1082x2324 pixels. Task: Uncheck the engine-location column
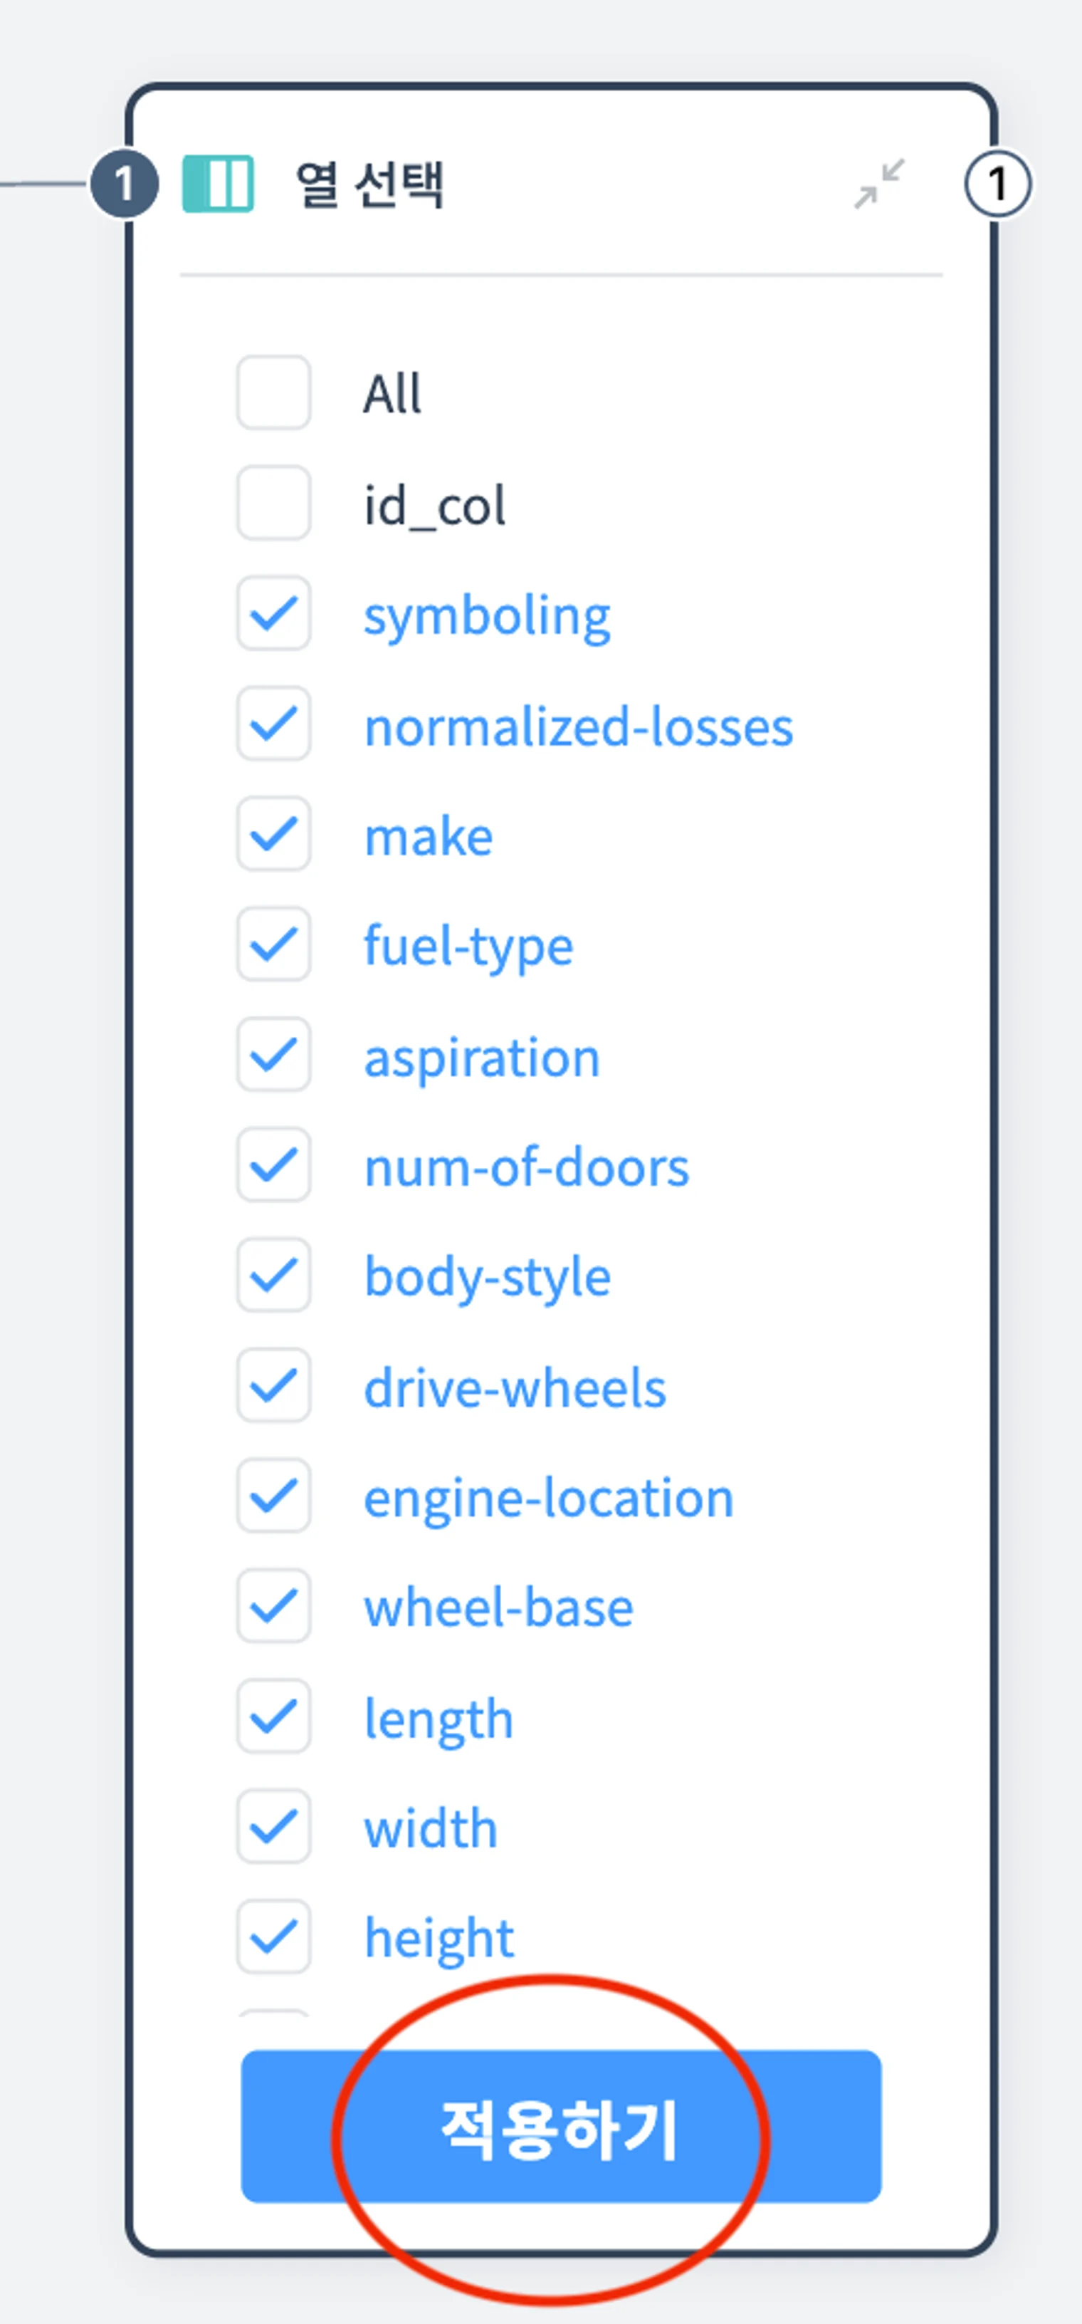tap(274, 1496)
